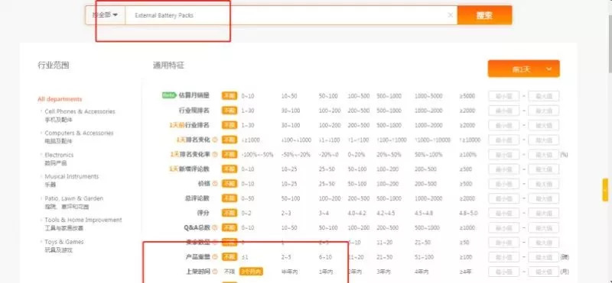The image size is (612, 283).
Task: Choose 不限 for 产品重量 row
Action: pos(229,257)
